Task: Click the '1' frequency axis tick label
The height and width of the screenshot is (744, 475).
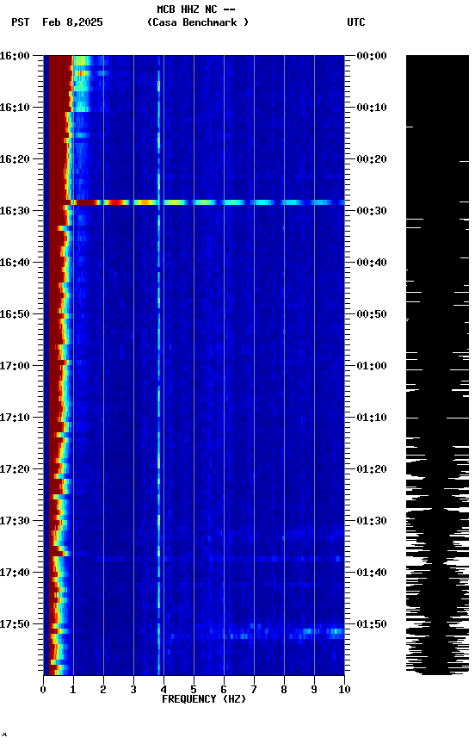Action: (x=73, y=690)
